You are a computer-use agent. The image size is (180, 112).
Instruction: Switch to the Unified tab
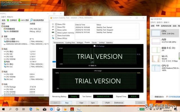[x=102, y=43]
